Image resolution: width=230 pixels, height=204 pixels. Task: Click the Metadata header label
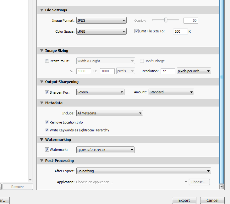(x=54, y=103)
